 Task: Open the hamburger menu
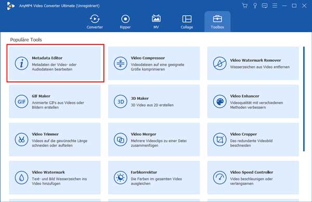275,6
